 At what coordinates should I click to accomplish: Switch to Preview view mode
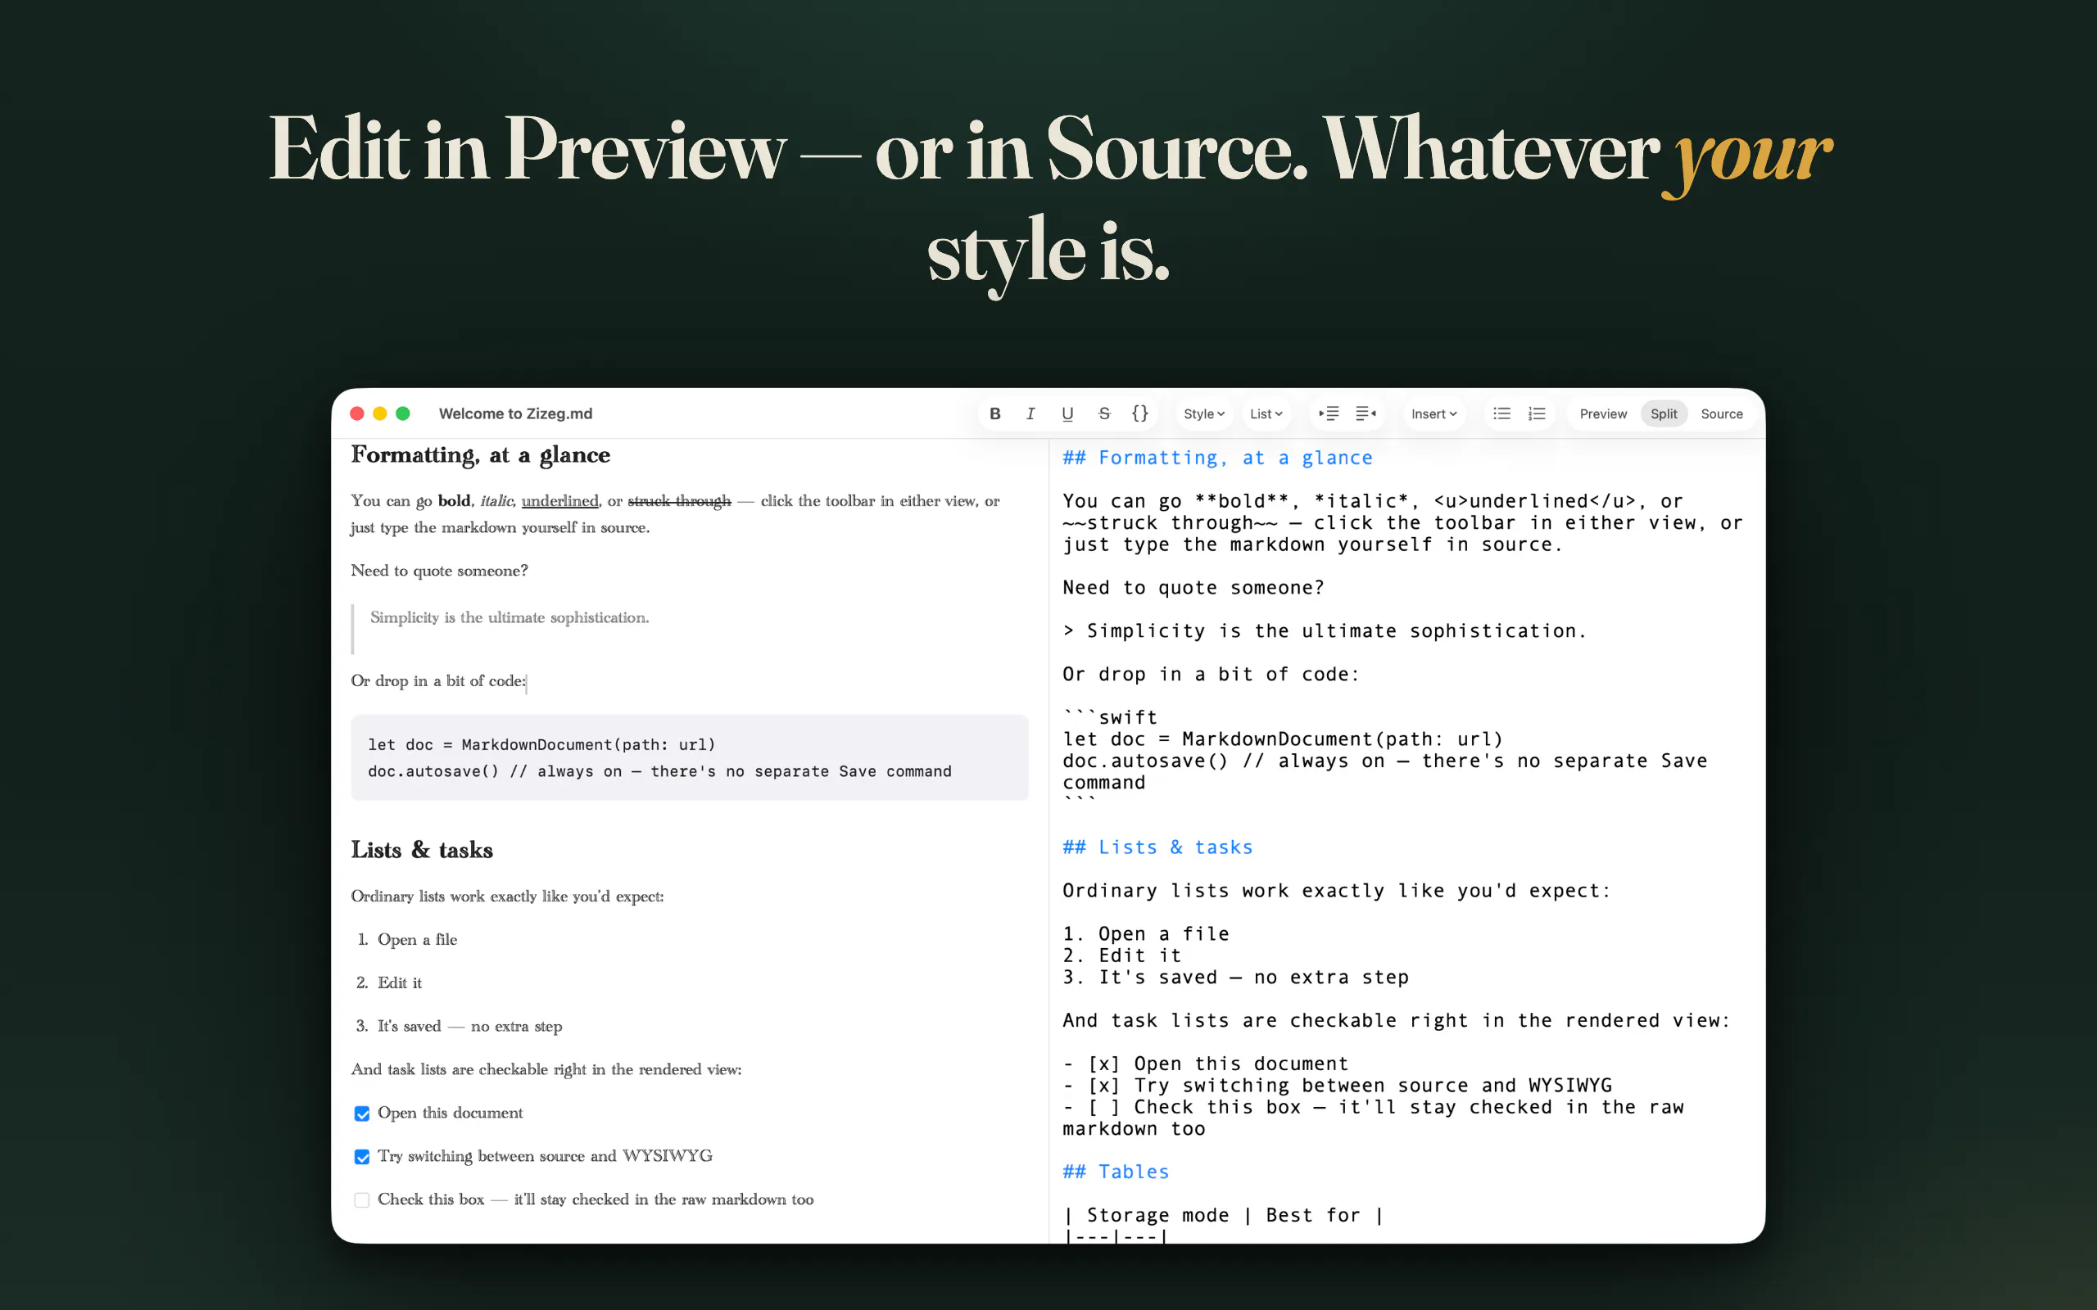pyautogui.click(x=1603, y=414)
